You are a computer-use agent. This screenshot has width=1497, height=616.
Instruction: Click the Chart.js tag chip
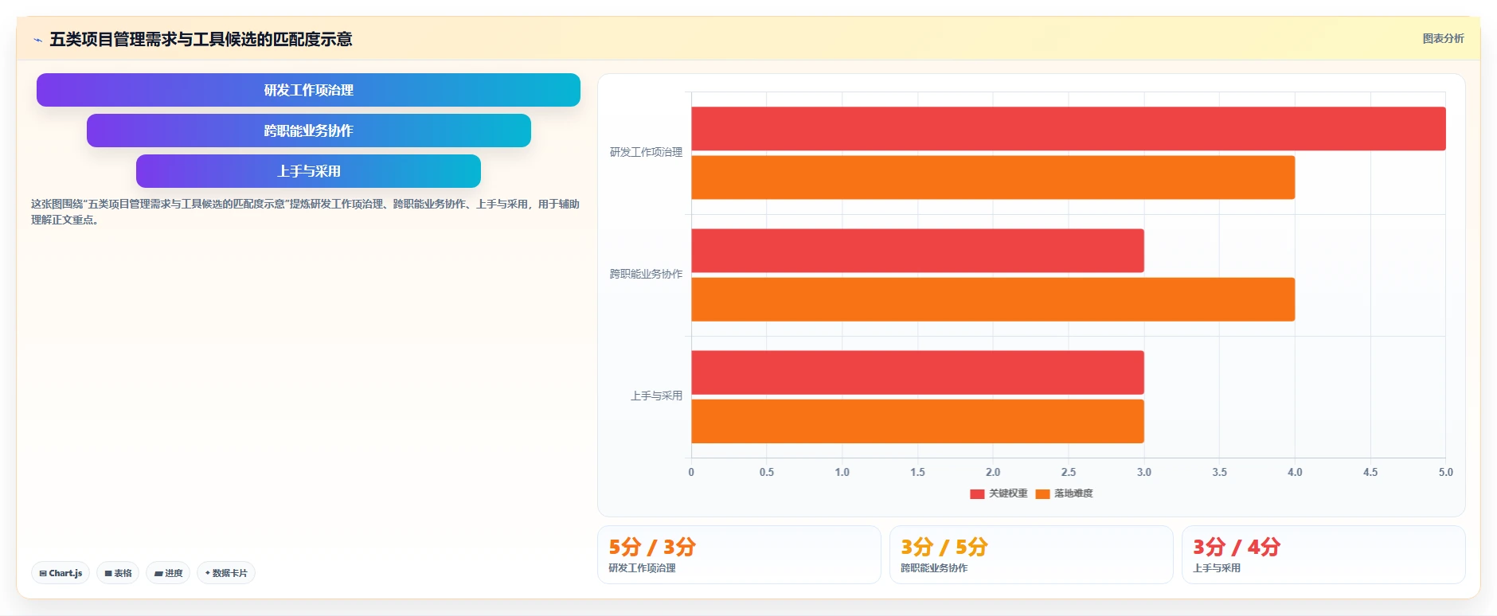pos(61,573)
